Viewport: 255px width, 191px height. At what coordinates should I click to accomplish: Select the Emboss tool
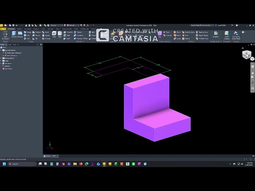37,32
